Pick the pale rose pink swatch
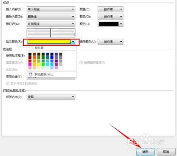The image size is (177, 156). tap(30, 68)
